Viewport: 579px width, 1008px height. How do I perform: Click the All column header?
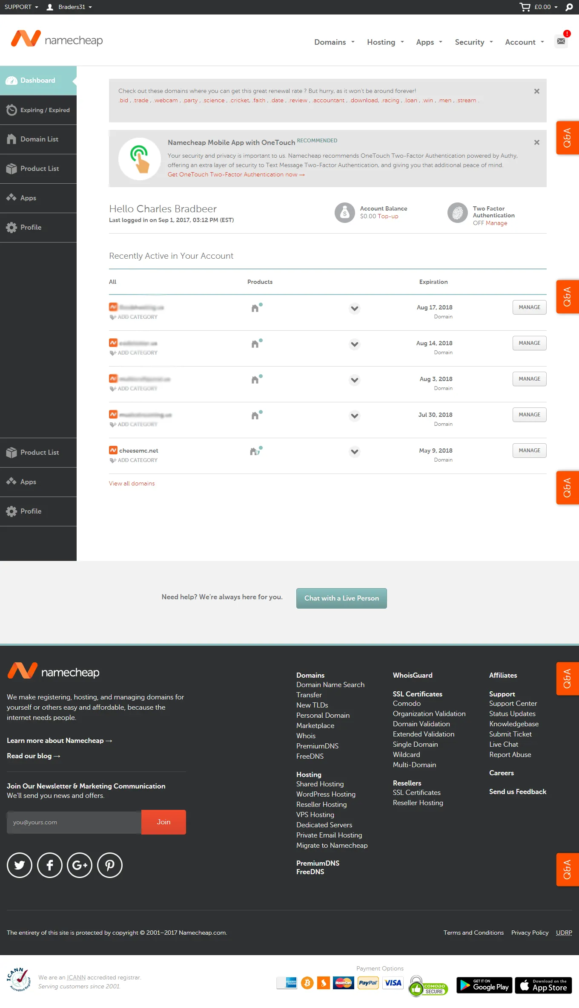click(x=112, y=282)
